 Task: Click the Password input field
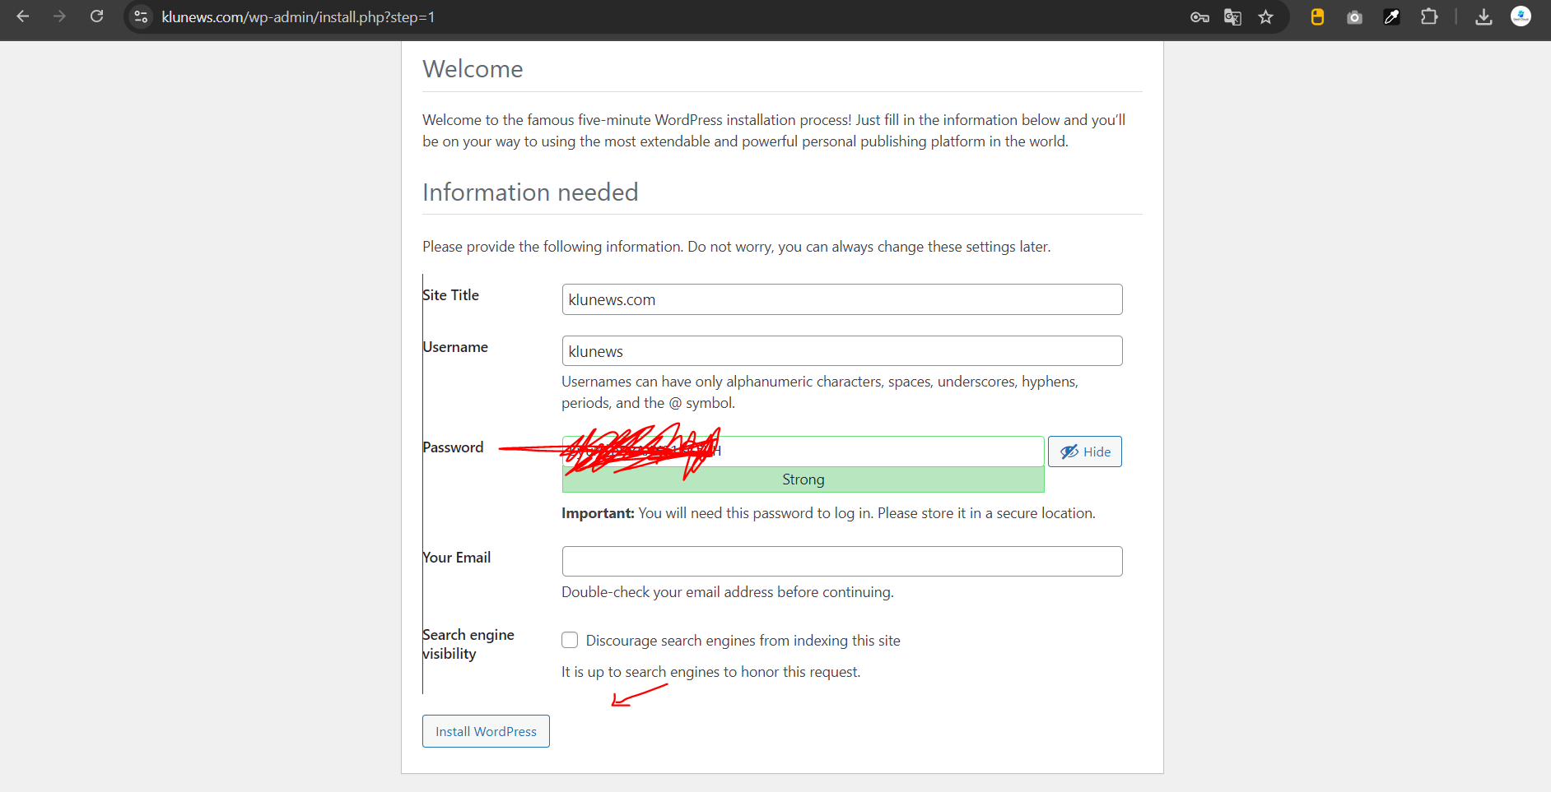point(803,452)
